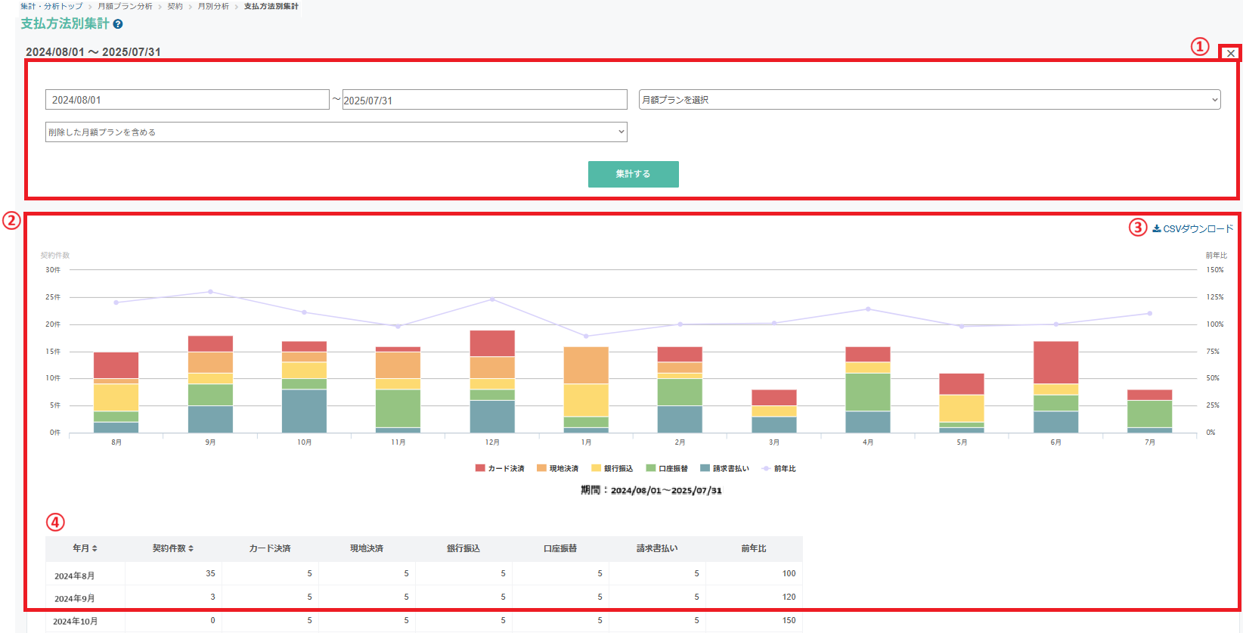The width and height of the screenshot is (1243, 633).
Task: Navigate to 月別分析 breadcrumb
Action: tap(213, 6)
